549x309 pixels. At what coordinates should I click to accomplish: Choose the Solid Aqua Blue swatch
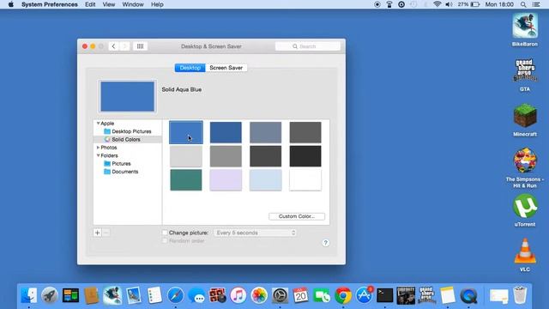(x=186, y=132)
